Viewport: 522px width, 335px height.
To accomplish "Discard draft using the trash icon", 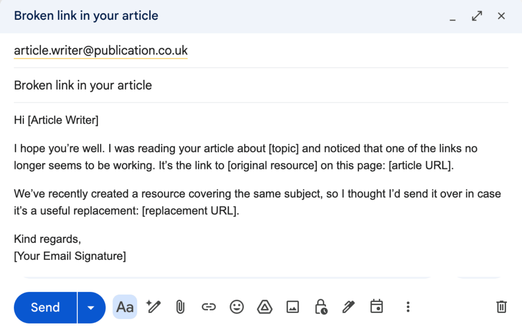I will click(501, 307).
